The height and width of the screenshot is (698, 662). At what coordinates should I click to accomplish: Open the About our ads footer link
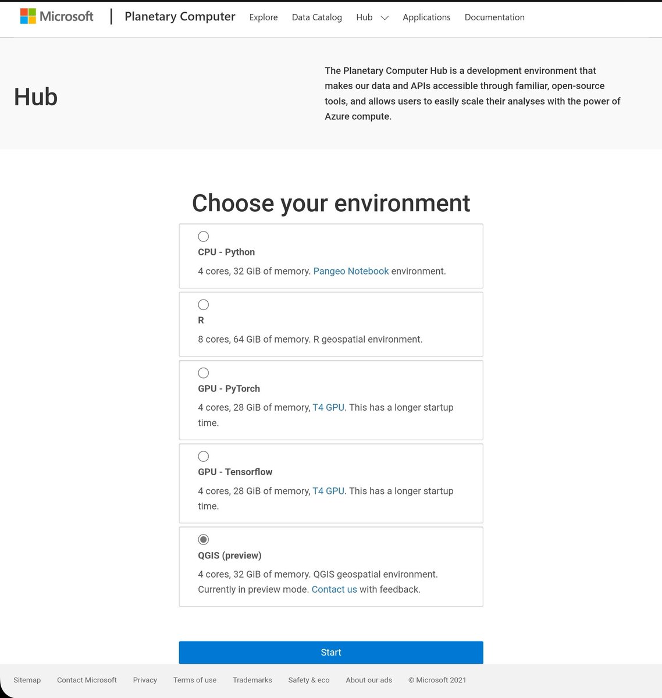pos(369,680)
